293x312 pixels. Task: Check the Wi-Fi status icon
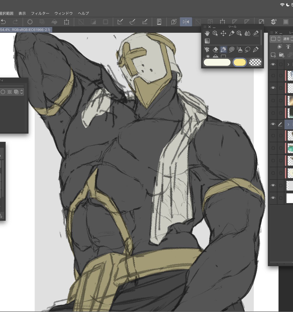point(282,5)
